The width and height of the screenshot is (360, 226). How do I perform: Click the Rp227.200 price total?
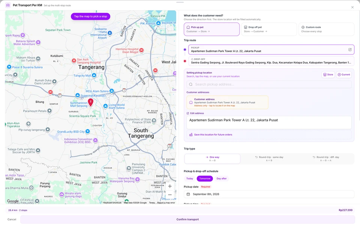[345, 210]
